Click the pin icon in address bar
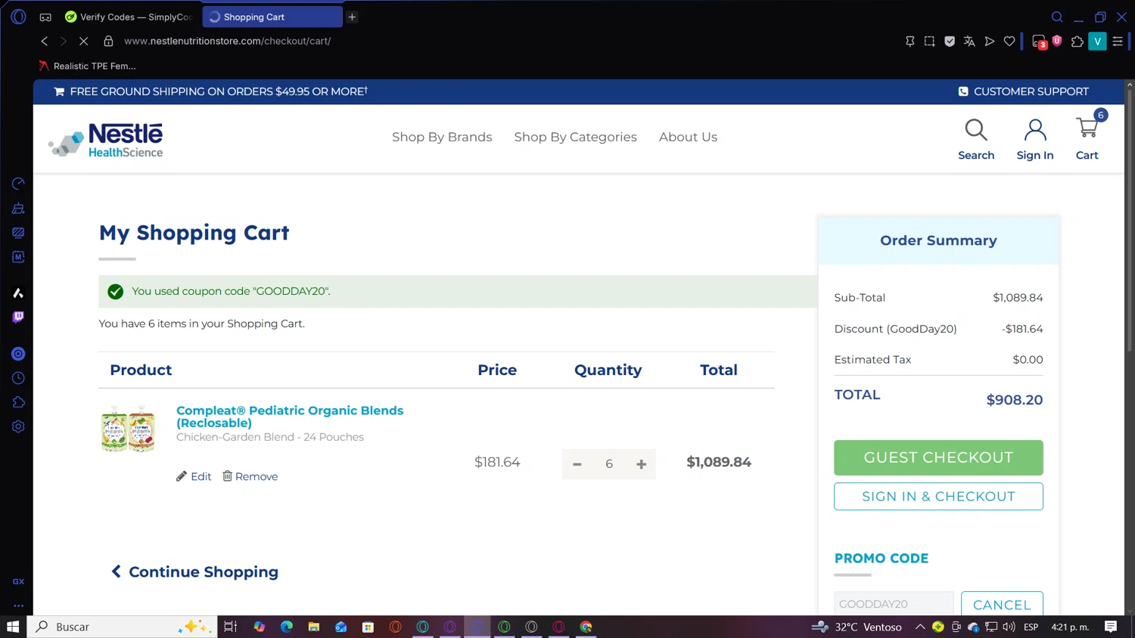The height and width of the screenshot is (638, 1135). pyautogui.click(x=910, y=42)
